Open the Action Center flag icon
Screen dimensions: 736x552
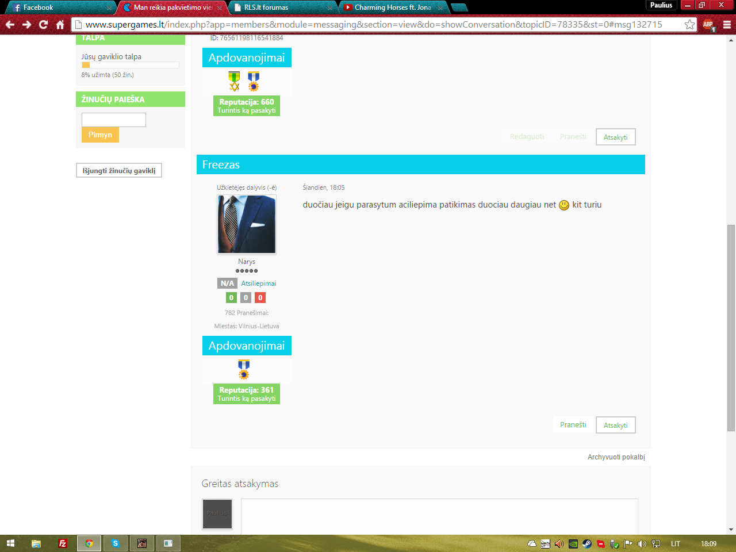628,543
